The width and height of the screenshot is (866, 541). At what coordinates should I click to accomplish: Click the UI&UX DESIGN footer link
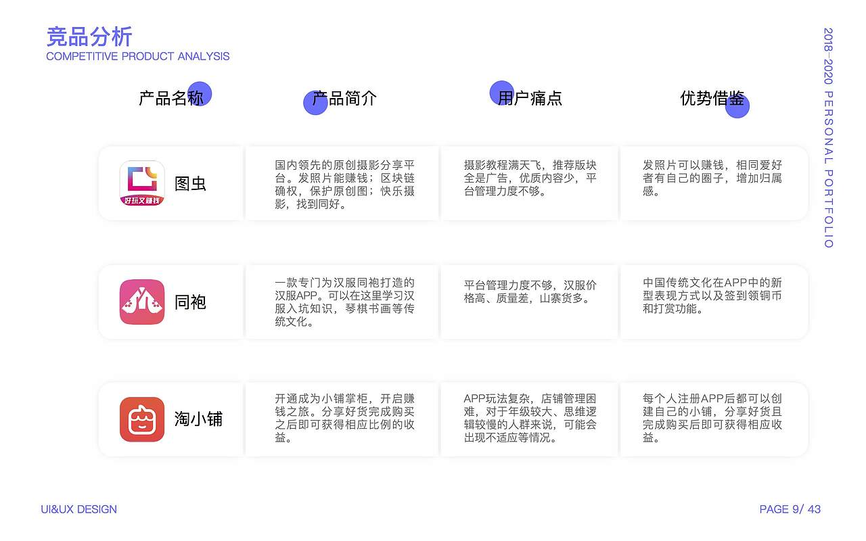tap(81, 510)
